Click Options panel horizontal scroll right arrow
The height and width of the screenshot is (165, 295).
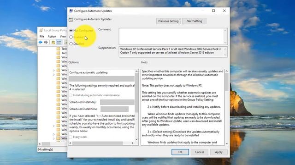click(133, 143)
